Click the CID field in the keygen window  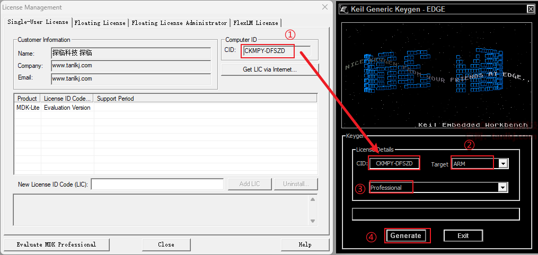394,163
